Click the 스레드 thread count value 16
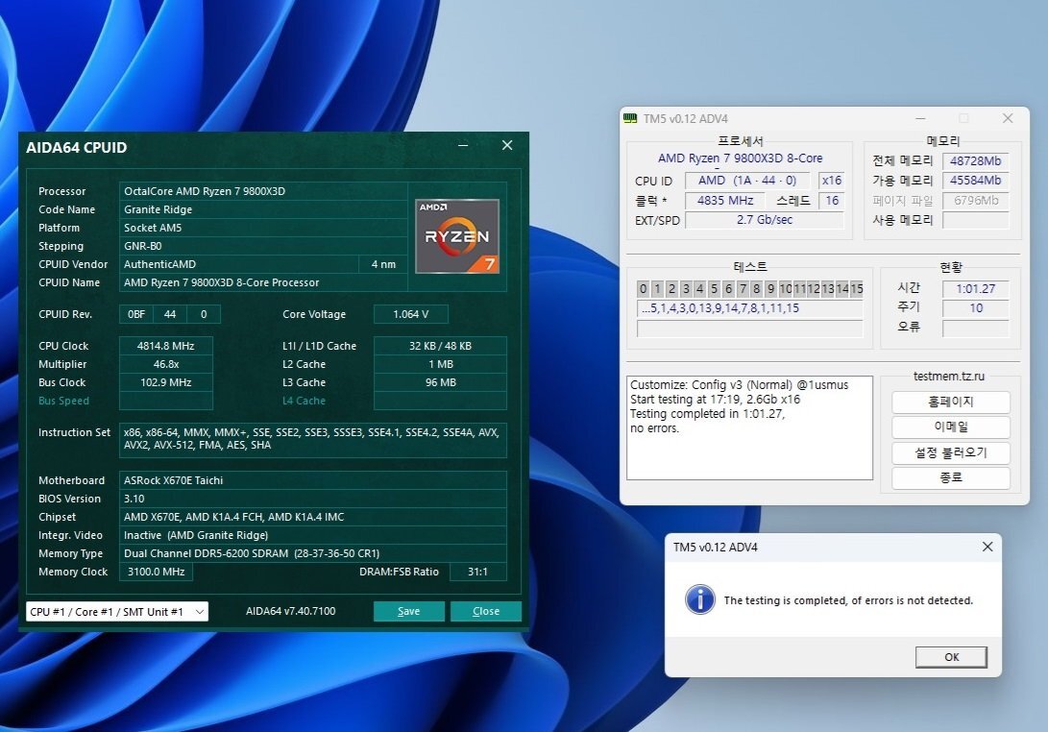 click(x=832, y=201)
